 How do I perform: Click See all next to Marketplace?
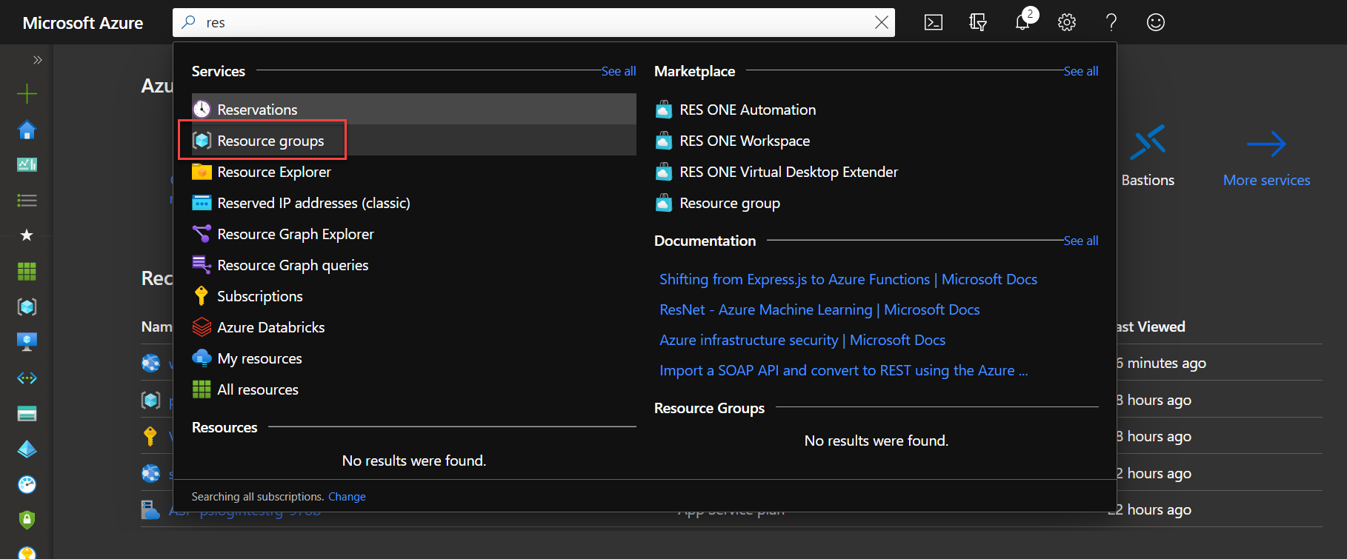[x=1080, y=71]
